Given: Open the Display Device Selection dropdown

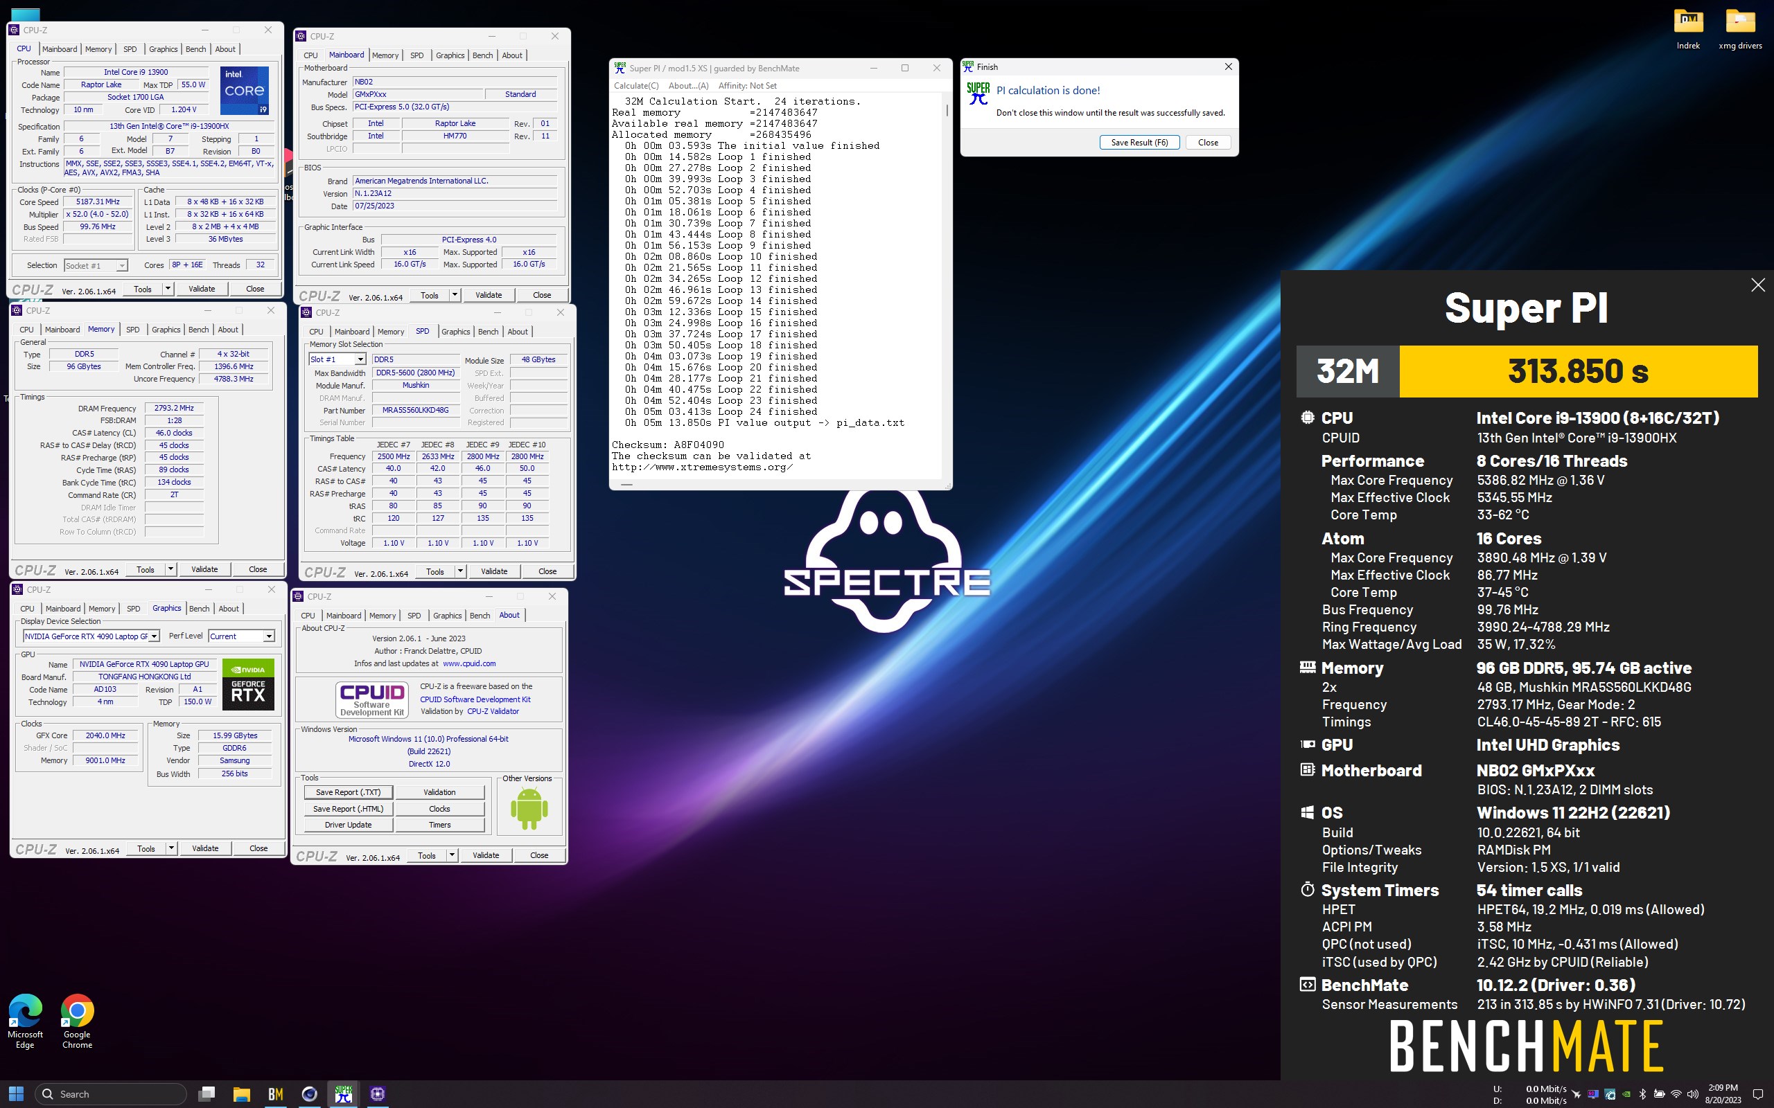Looking at the screenshot, I should (x=154, y=636).
